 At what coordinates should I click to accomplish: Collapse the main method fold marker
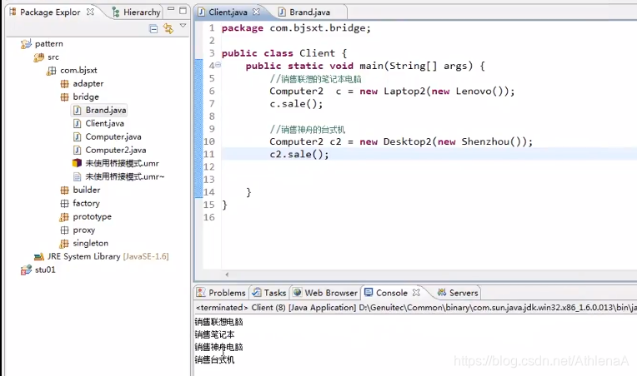click(218, 65)
